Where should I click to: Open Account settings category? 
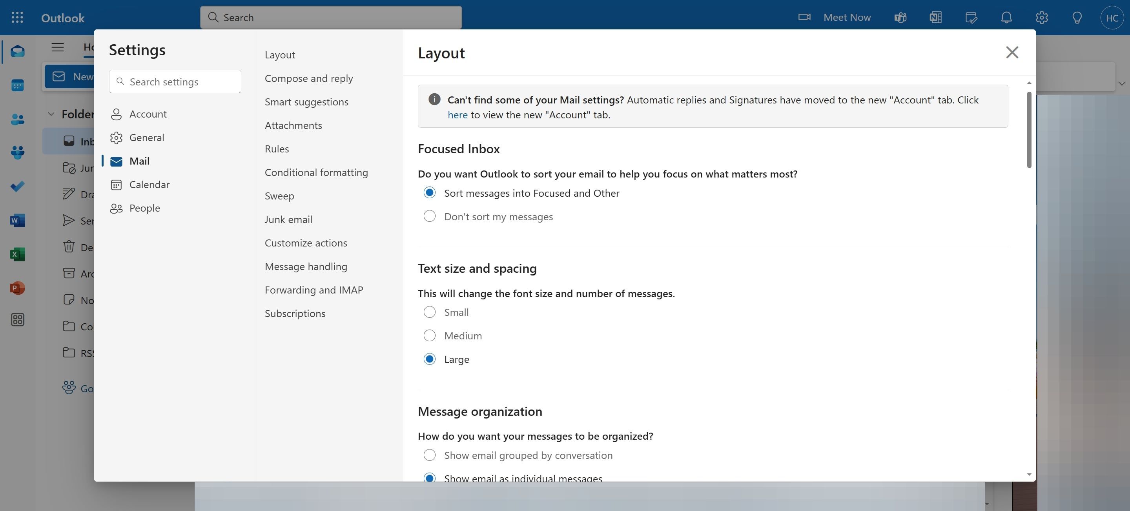[x=148, y=114]
